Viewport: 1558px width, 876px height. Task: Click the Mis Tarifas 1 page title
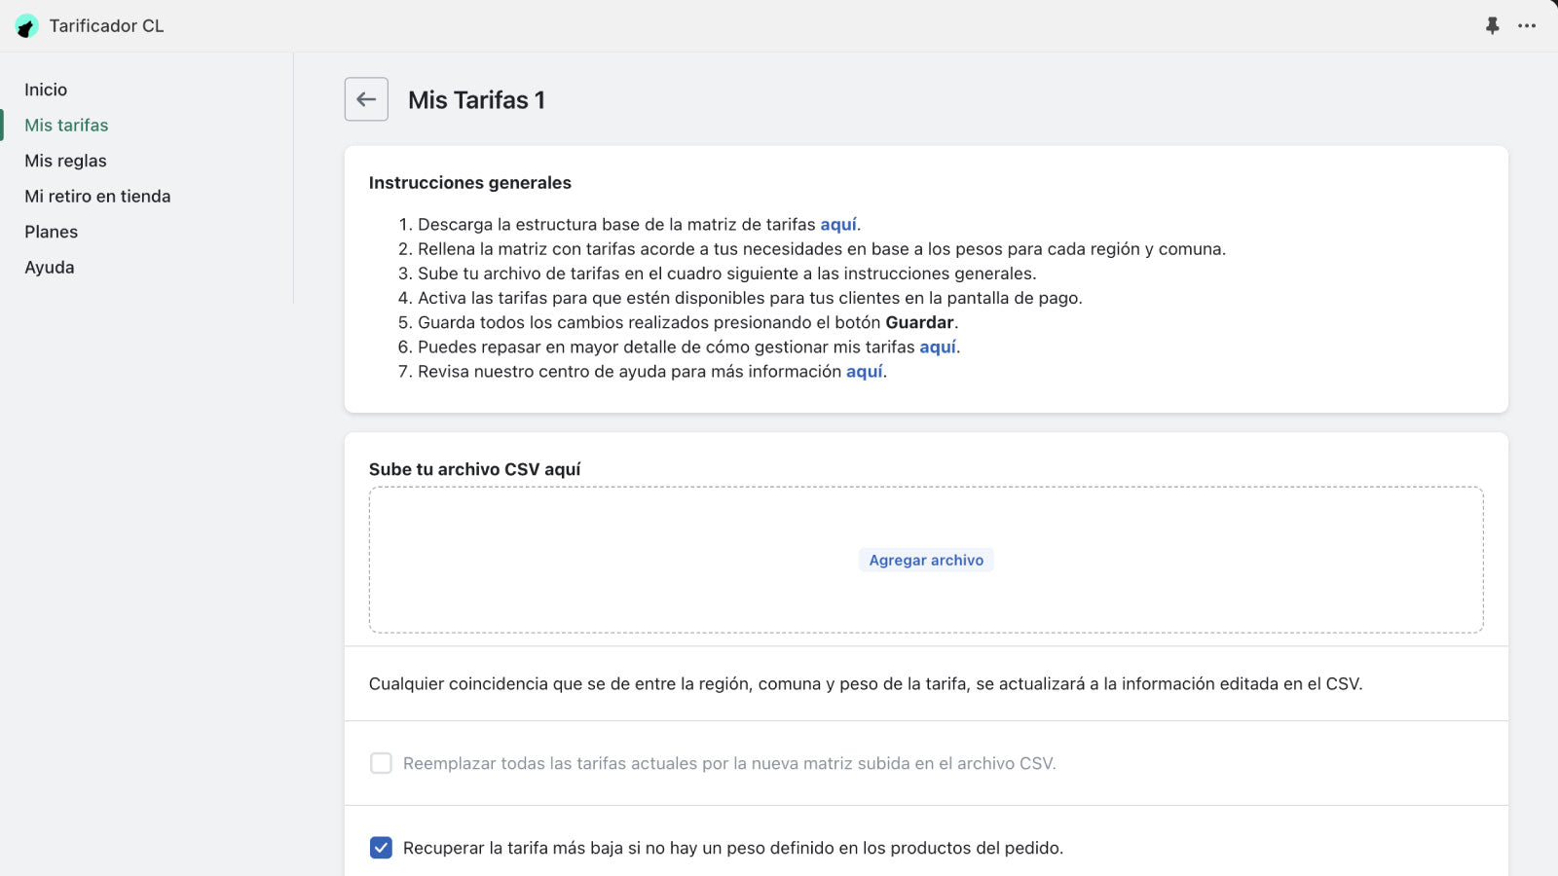[x=476, y=99]
